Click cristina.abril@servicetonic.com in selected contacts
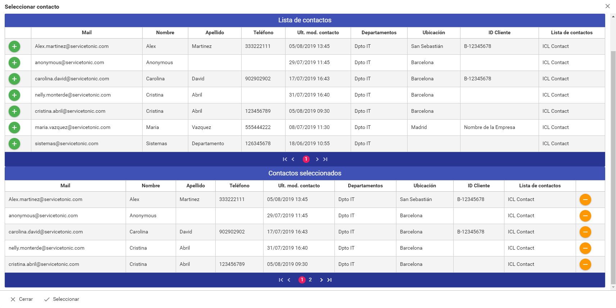Image resolution: width=616 pixels, height=308 pixels. click(x=65, y=264)
